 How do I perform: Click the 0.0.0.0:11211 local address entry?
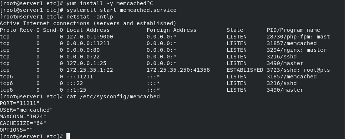click(x=88, y=43)
